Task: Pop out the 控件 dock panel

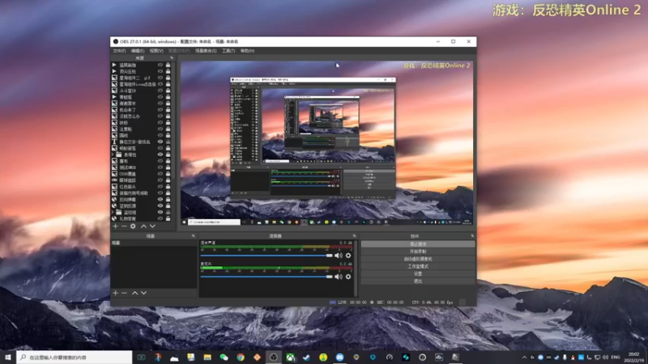Action: coord(472,236)
